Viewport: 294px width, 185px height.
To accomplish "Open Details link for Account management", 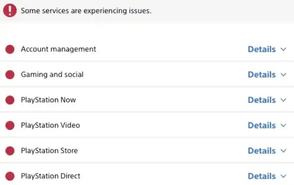I will (x=261, y=49).
